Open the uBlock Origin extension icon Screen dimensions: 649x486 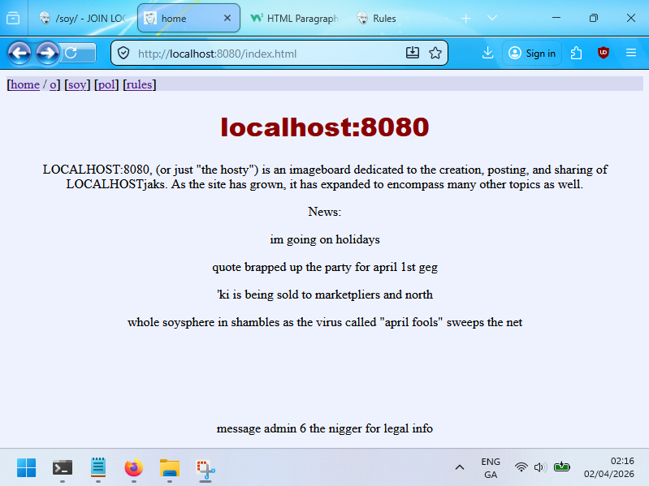tap(603, 54)
